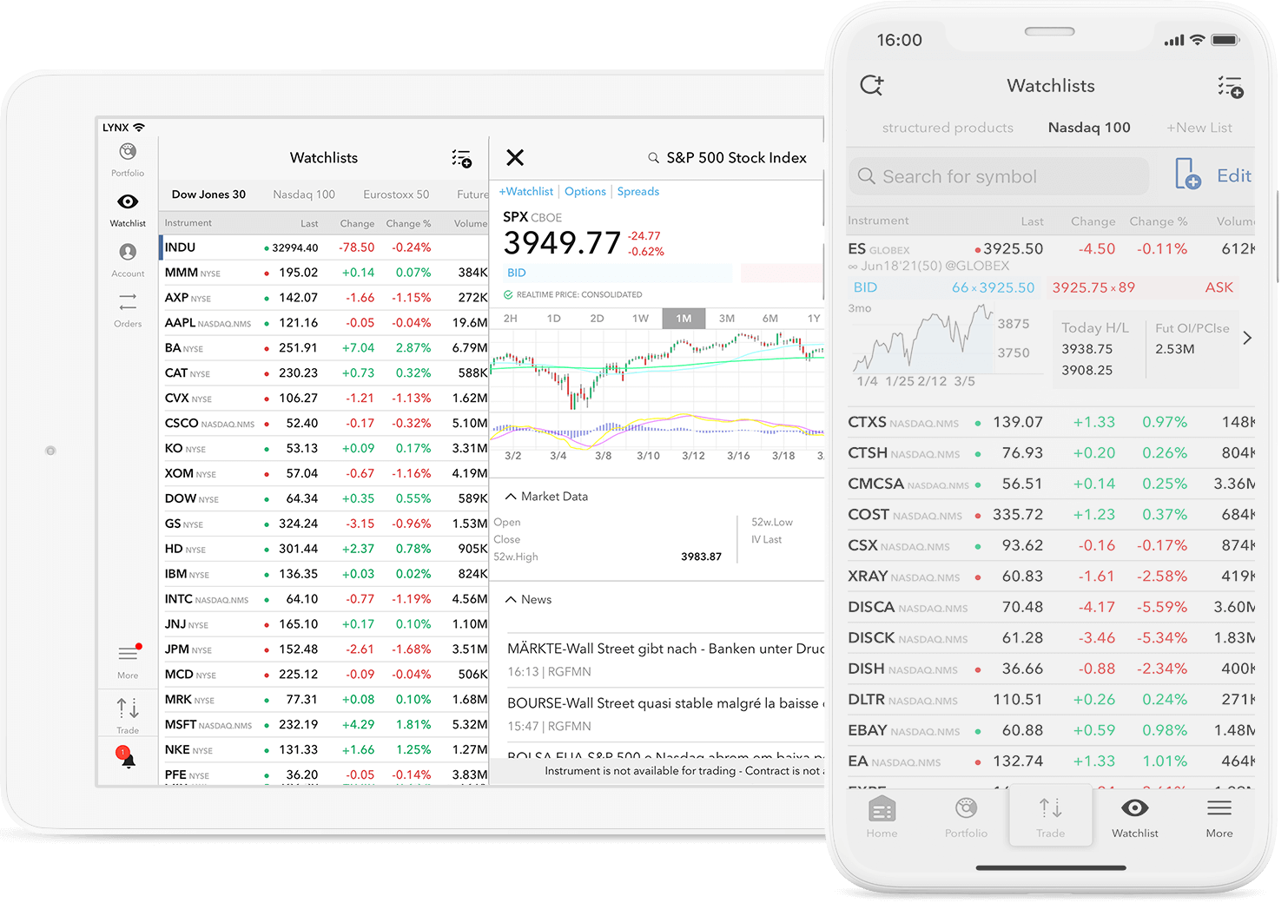Click +Watchlist link for SPX
This screenshot has height=916, width=1288.
pos(525,192)
